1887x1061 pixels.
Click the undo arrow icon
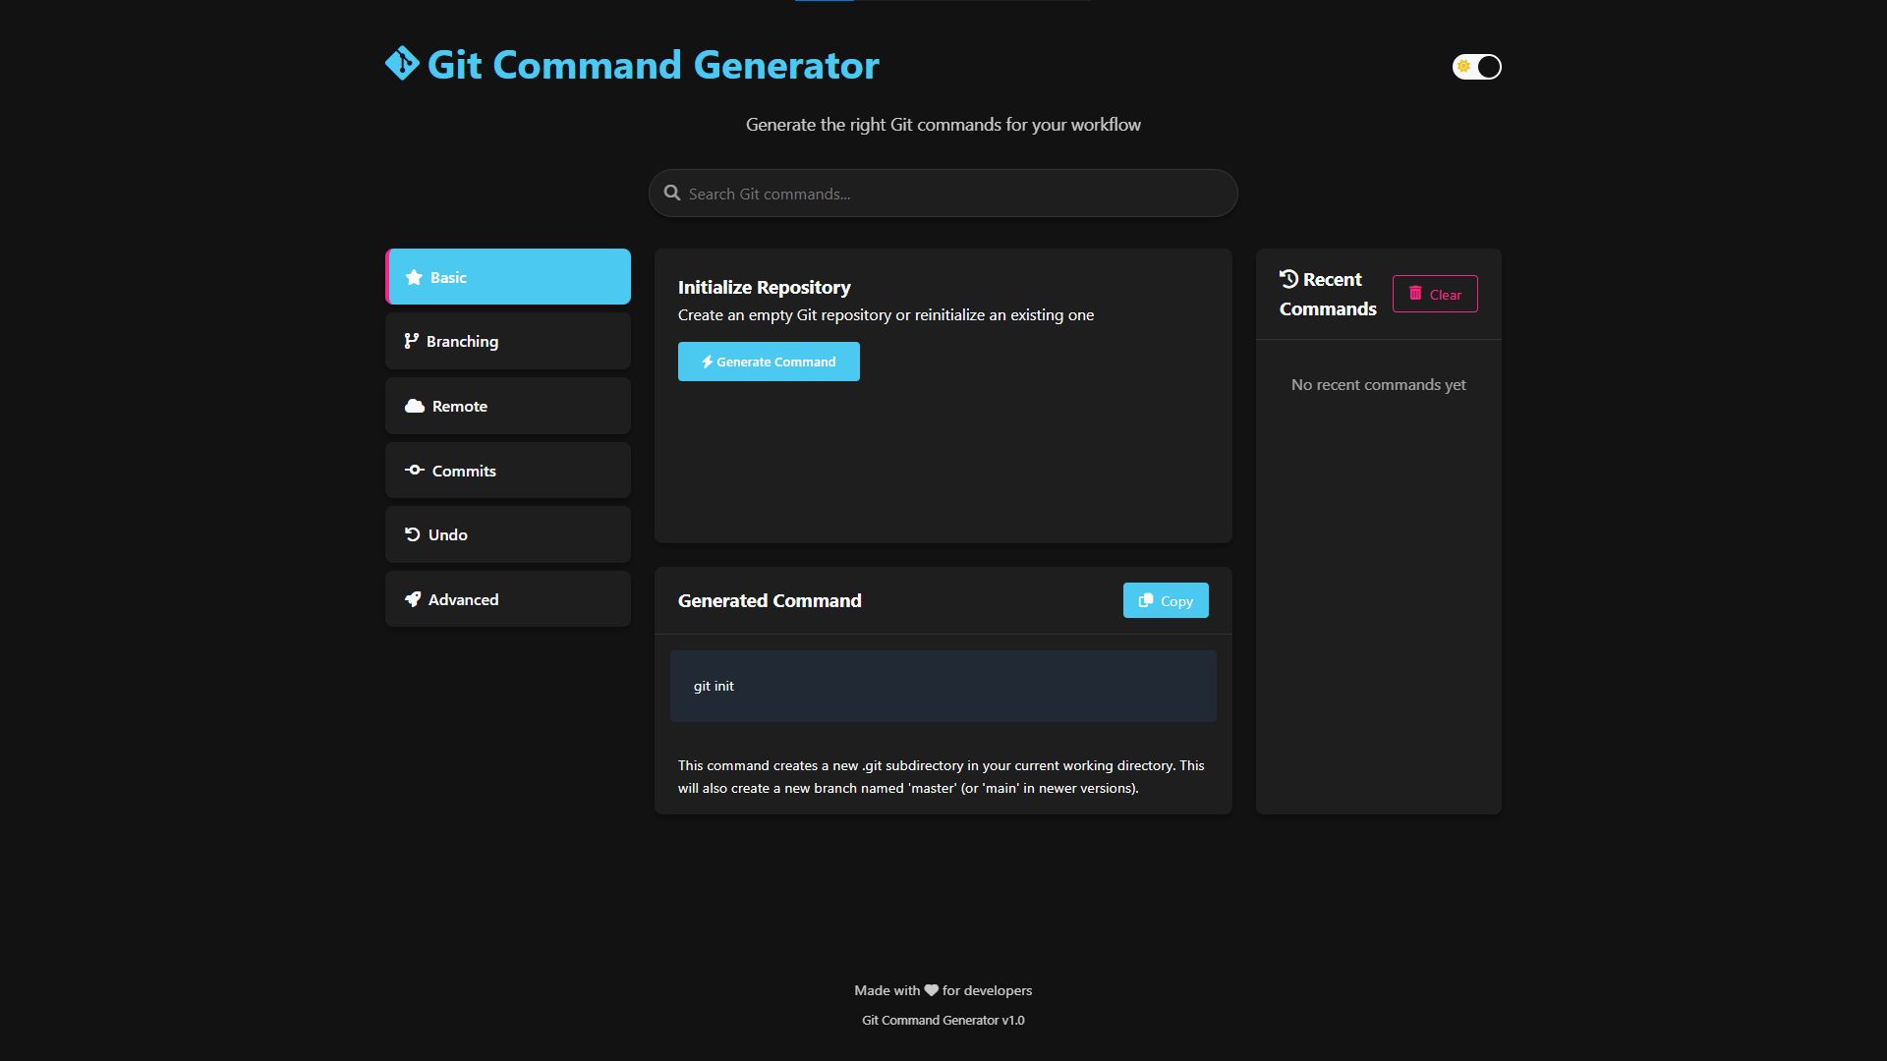click(413, 534)
